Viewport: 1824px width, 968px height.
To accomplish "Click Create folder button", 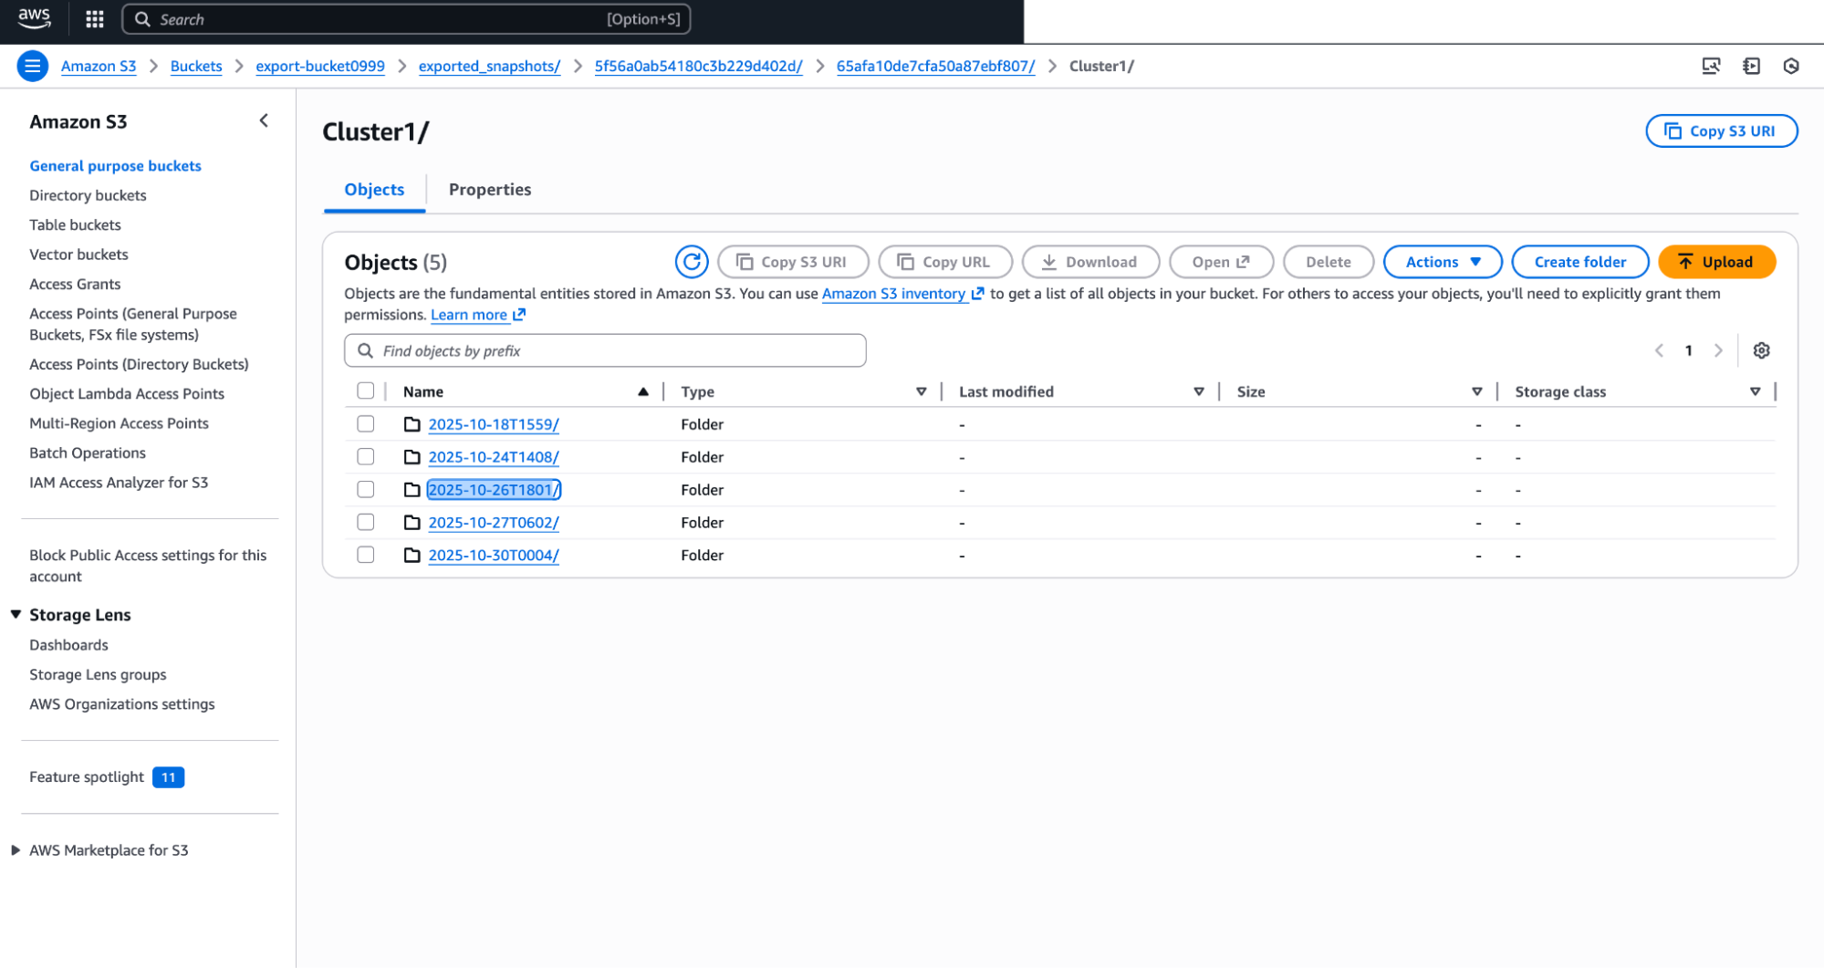I will click(1579, 262).
